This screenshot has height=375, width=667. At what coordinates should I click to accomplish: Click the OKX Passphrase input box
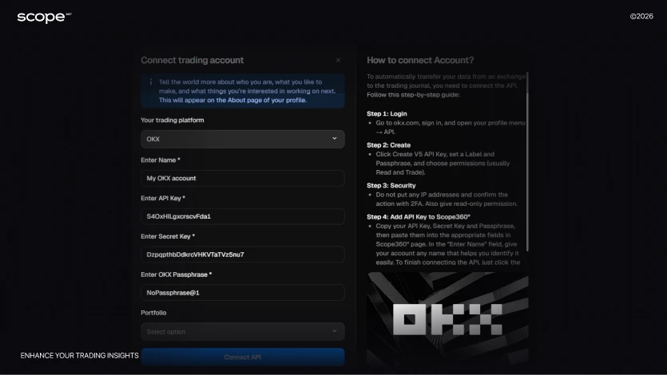(242, 293)
